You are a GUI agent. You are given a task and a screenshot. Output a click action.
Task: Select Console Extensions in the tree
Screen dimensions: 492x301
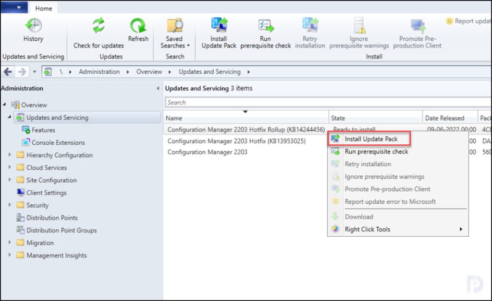(58, 142)
